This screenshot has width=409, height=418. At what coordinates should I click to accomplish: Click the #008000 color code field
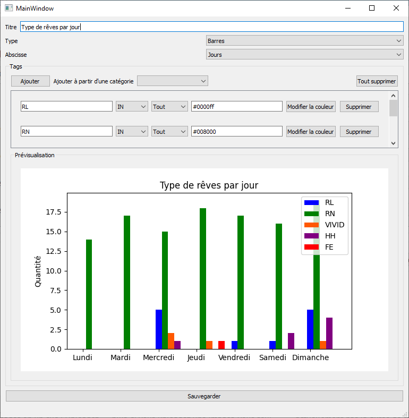click(x=236, y=132)
